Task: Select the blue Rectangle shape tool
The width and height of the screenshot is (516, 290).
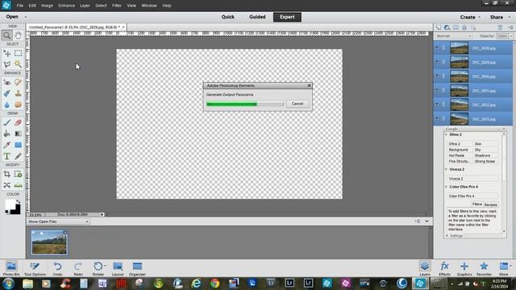Action: coord(18,145)
